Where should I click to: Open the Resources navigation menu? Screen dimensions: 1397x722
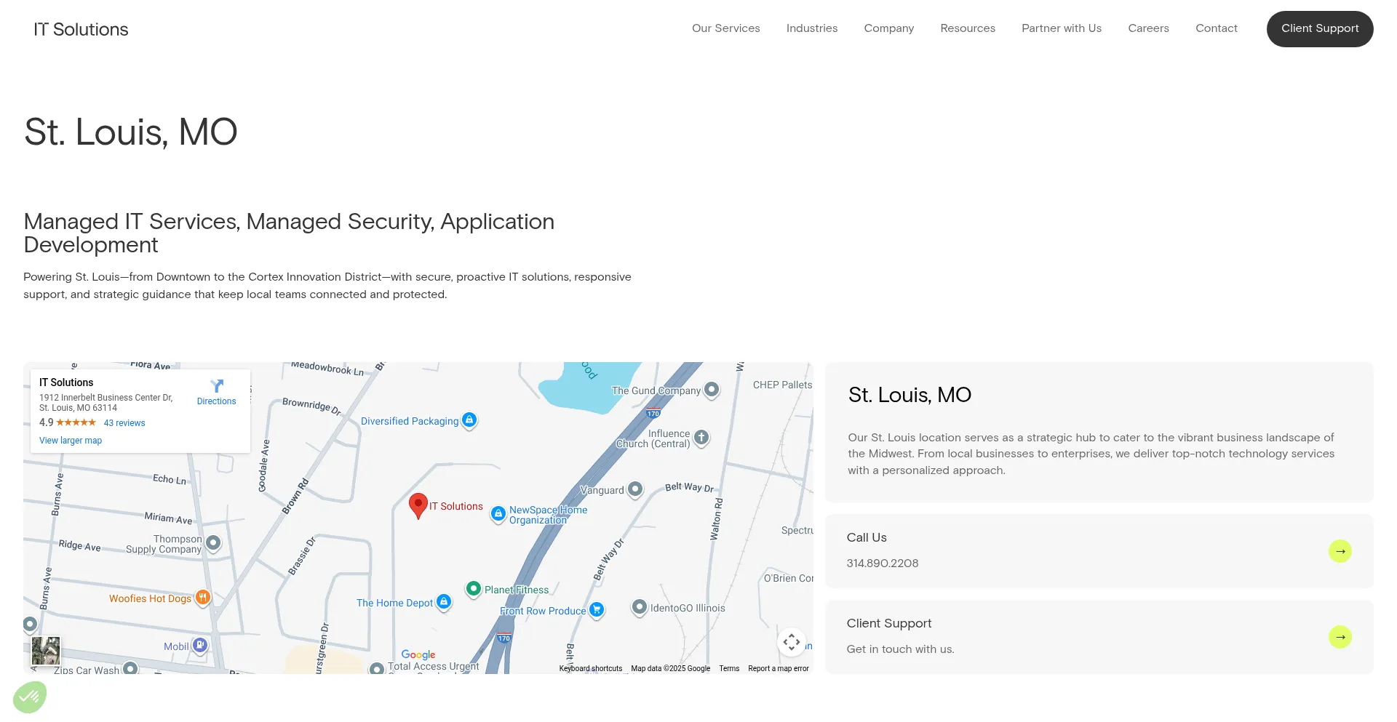pyautogui.click(x=968, y=28)
